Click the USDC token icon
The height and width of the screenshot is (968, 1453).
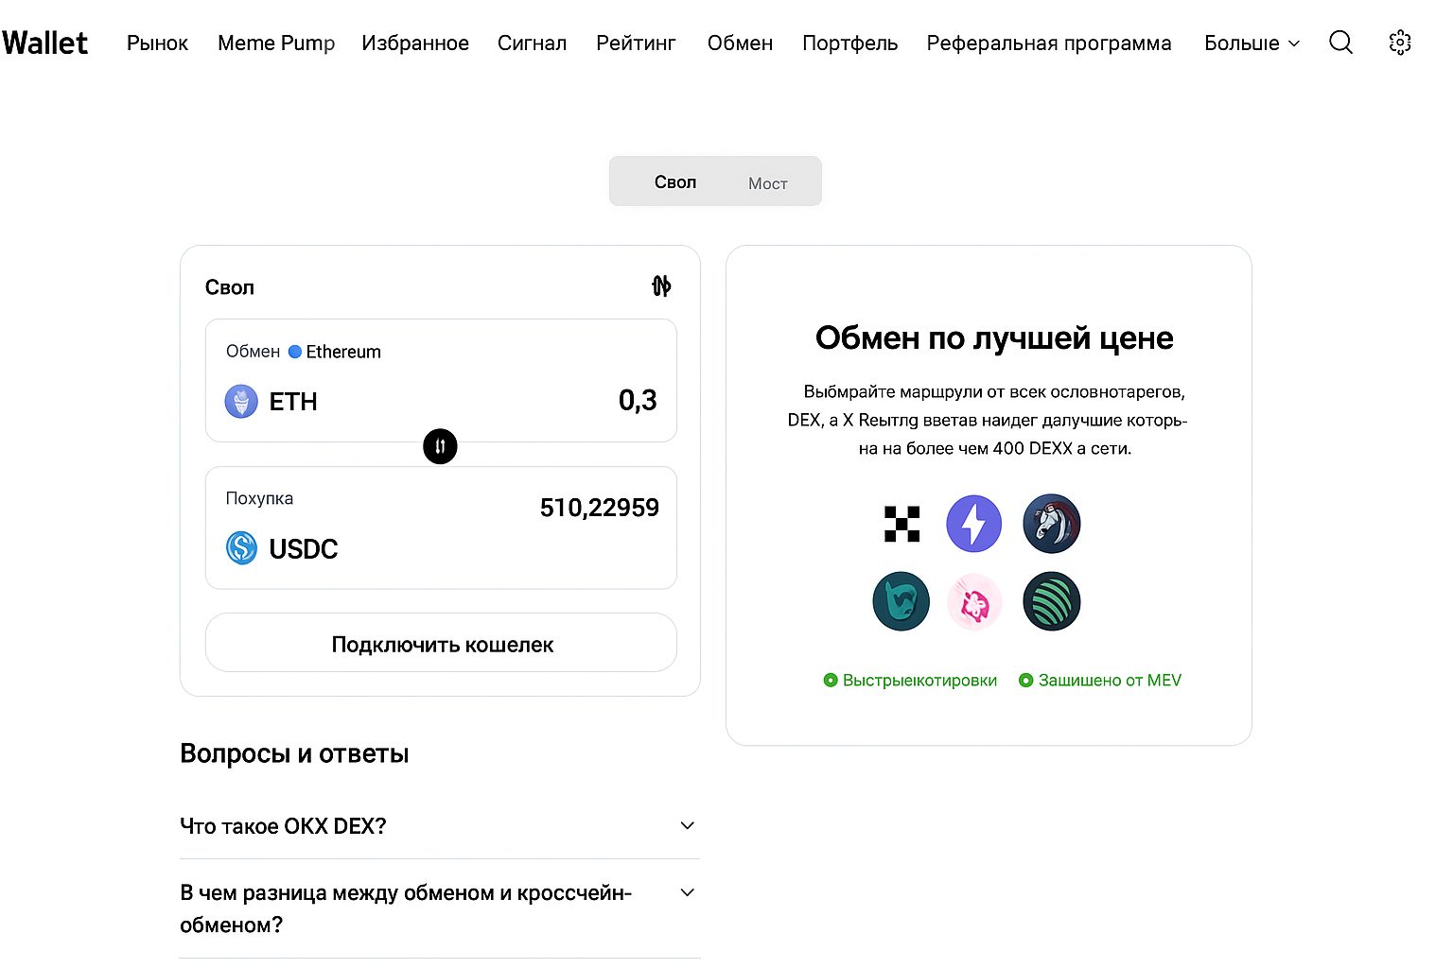(241, 548)
